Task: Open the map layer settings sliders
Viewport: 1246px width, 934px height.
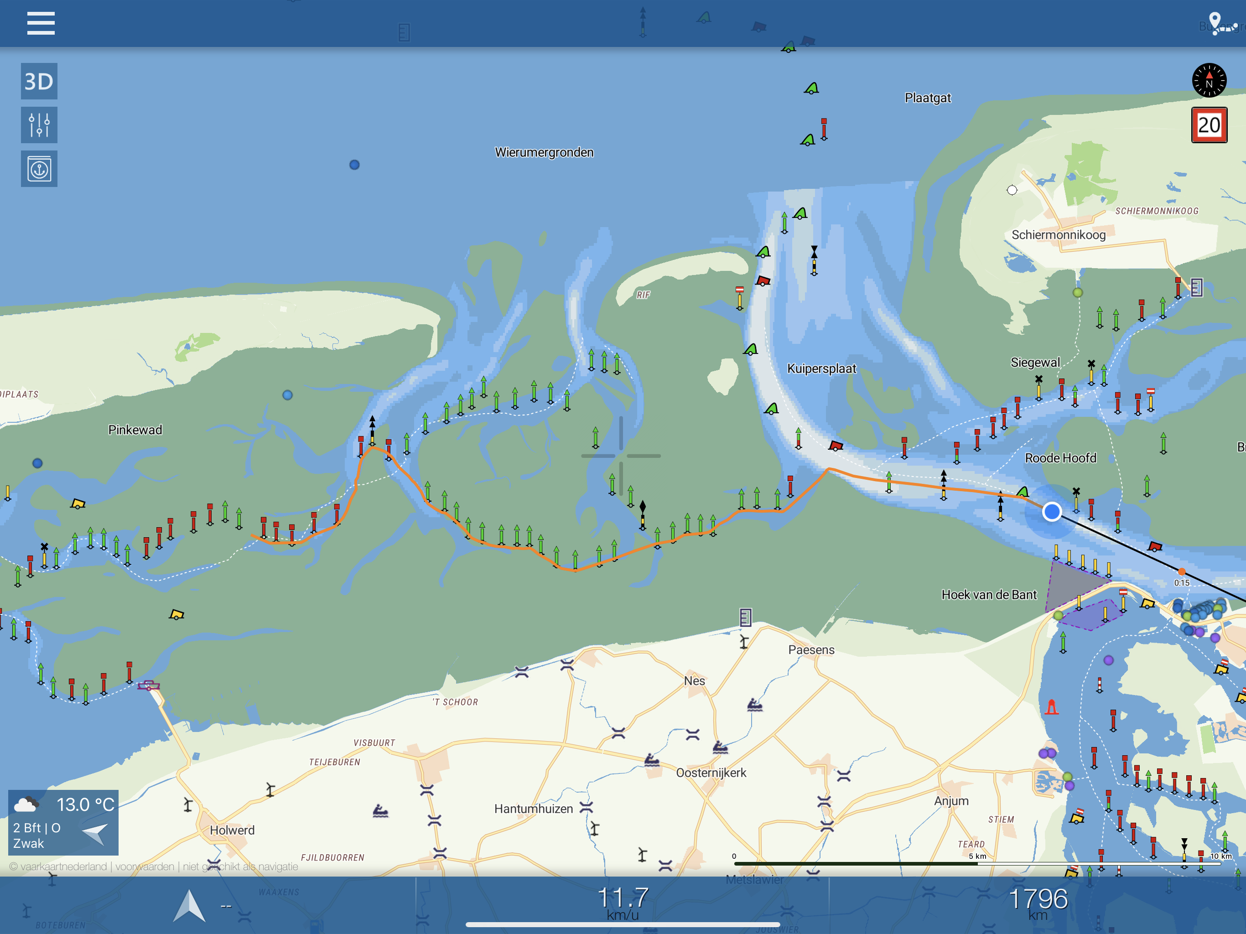Action: (39, 125)
